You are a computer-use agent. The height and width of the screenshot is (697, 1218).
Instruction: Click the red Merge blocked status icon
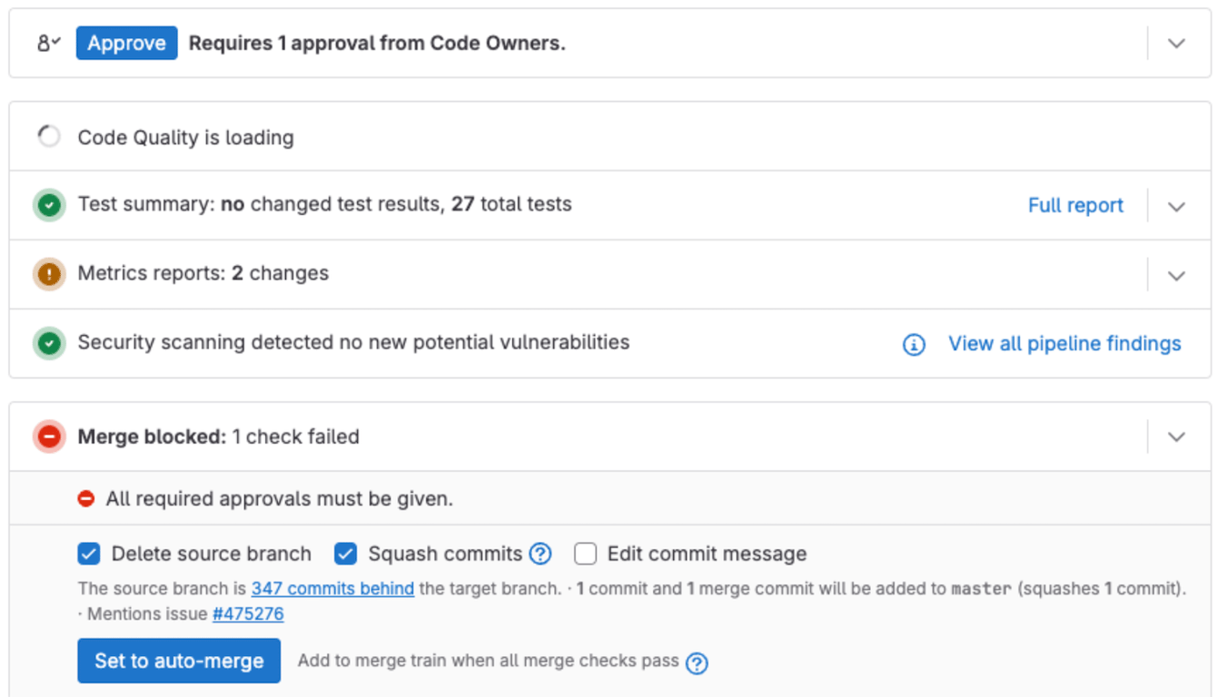click(49, 436)
